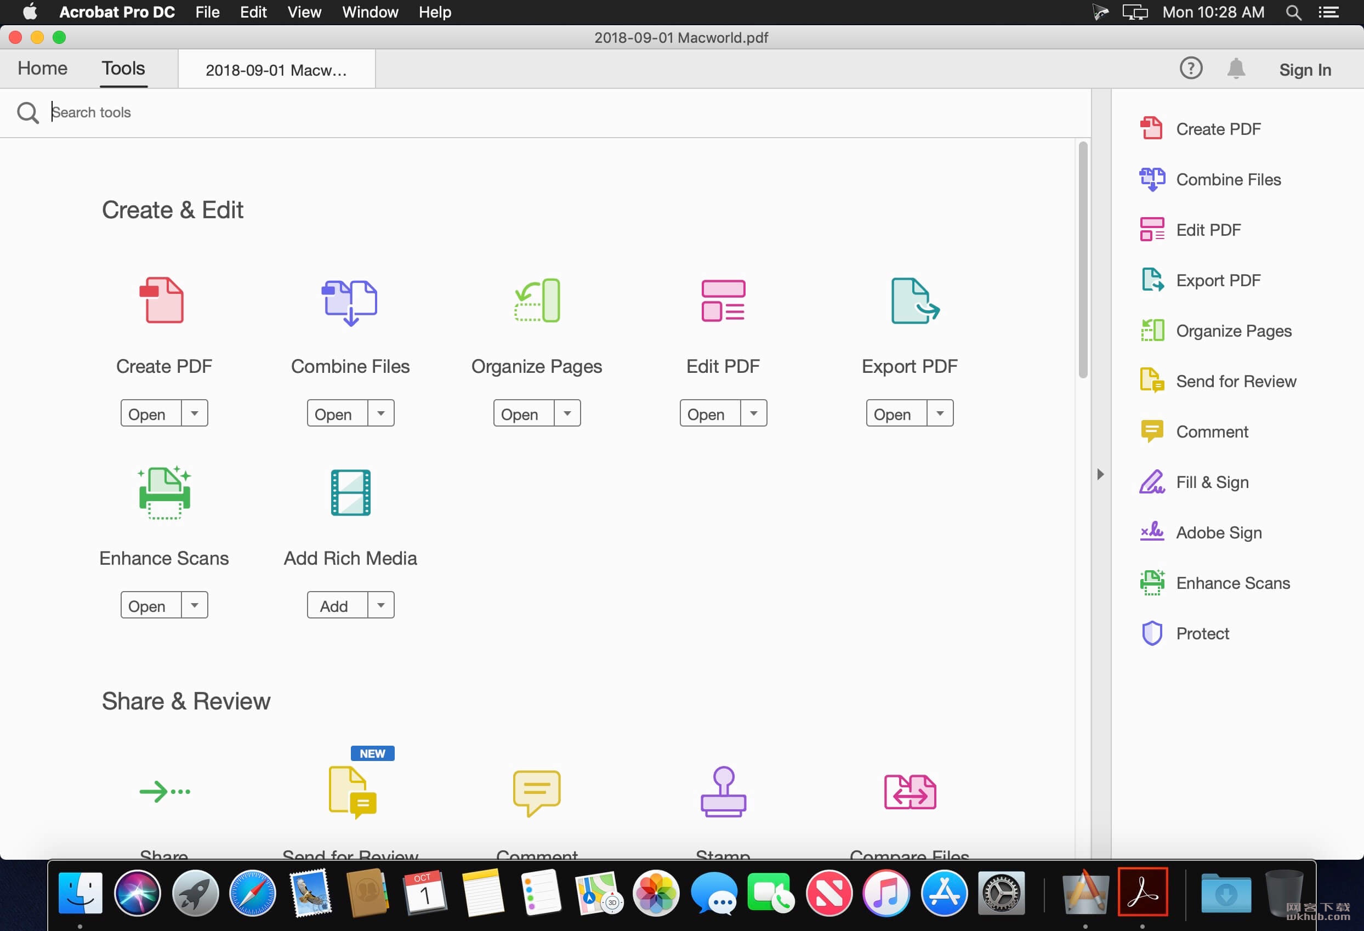Viewport: 1364px width, 931px height.
Task: Click Open button under Combine Files
Action: tap(338, 413)
